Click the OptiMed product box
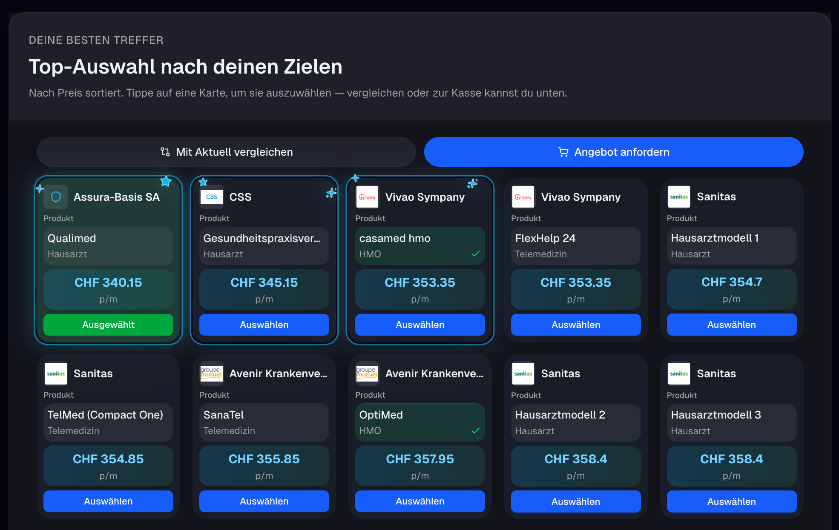 (420, 422)
